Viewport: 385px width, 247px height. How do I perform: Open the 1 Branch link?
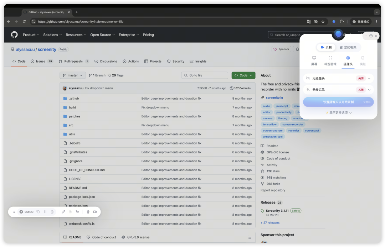(x=97, y=75)
